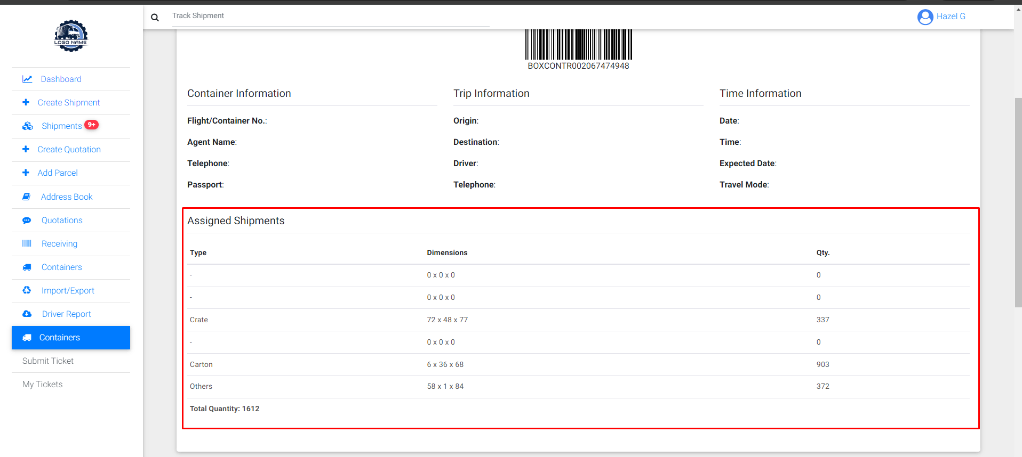Viewport: 1022px width, 457px height.
Task: Click the Import/Export recycle icon
Action: point(27,290)
